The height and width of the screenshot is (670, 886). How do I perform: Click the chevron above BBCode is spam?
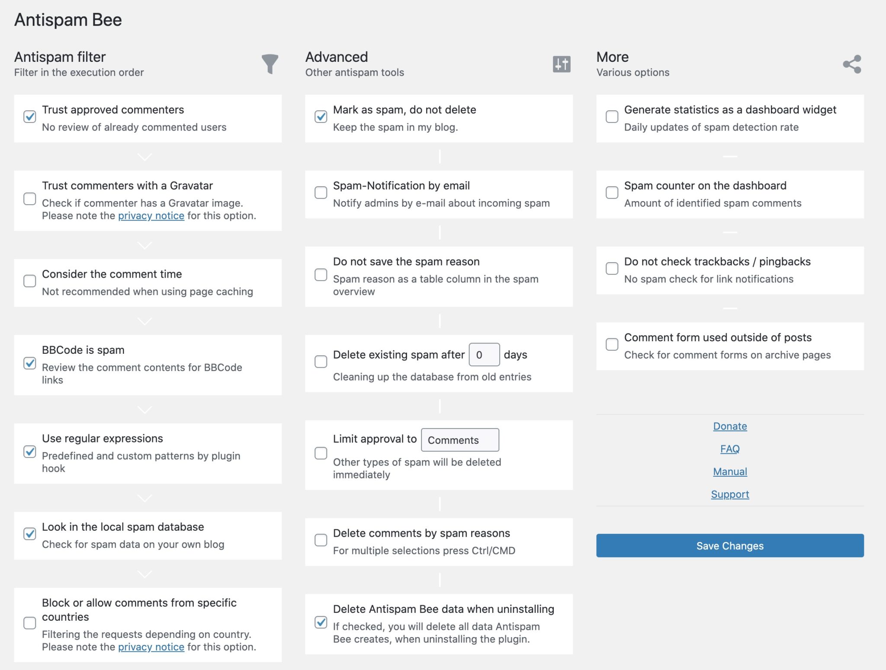144,321
